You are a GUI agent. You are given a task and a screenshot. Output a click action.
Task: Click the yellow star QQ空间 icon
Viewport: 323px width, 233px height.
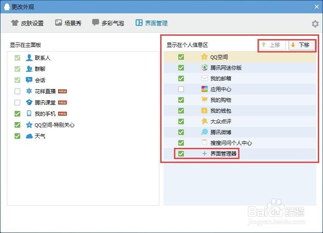coord(204,57)
